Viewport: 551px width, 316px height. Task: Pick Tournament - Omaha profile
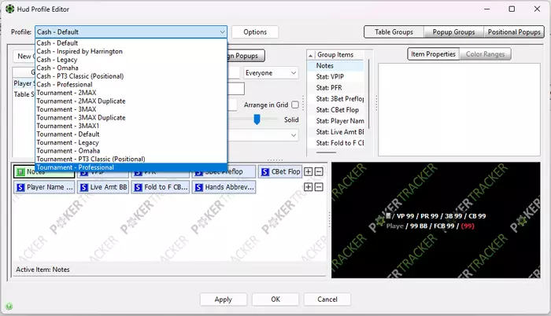pyautogui.click(x=131, y=151)
